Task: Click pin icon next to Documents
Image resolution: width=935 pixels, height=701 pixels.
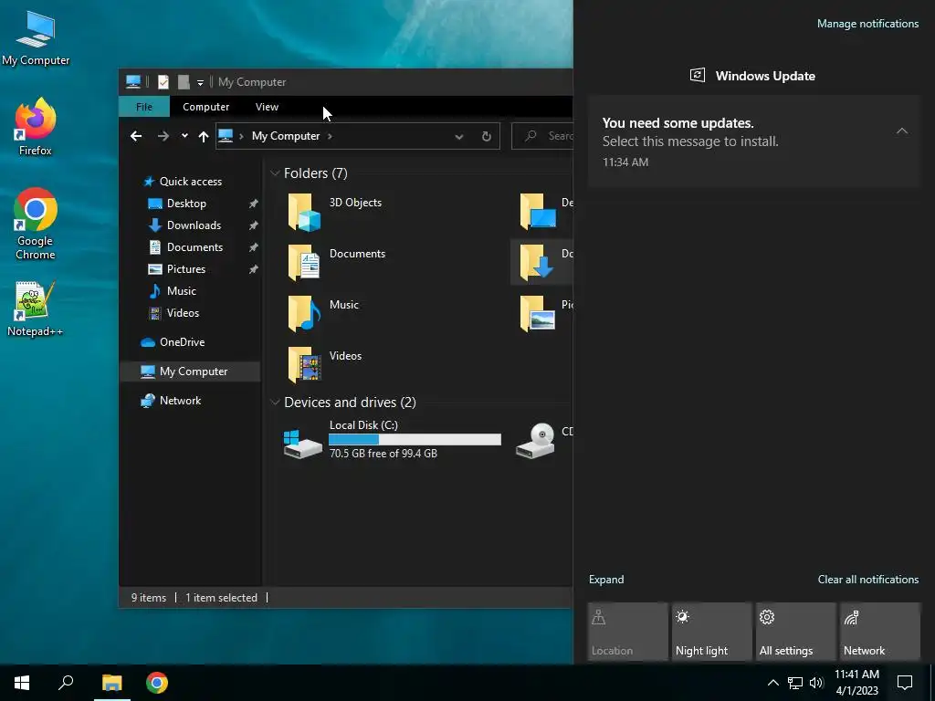Action: tap(253, 247)
